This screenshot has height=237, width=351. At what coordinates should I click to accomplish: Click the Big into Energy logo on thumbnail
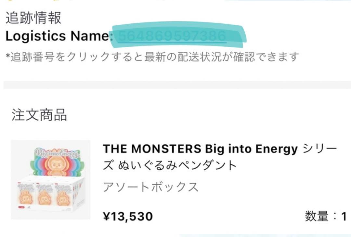pyautogui.click(x=56, y=153)
